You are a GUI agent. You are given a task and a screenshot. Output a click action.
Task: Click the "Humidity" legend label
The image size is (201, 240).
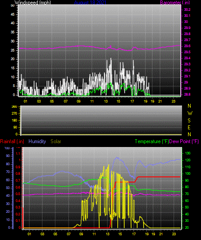point(37,141)
